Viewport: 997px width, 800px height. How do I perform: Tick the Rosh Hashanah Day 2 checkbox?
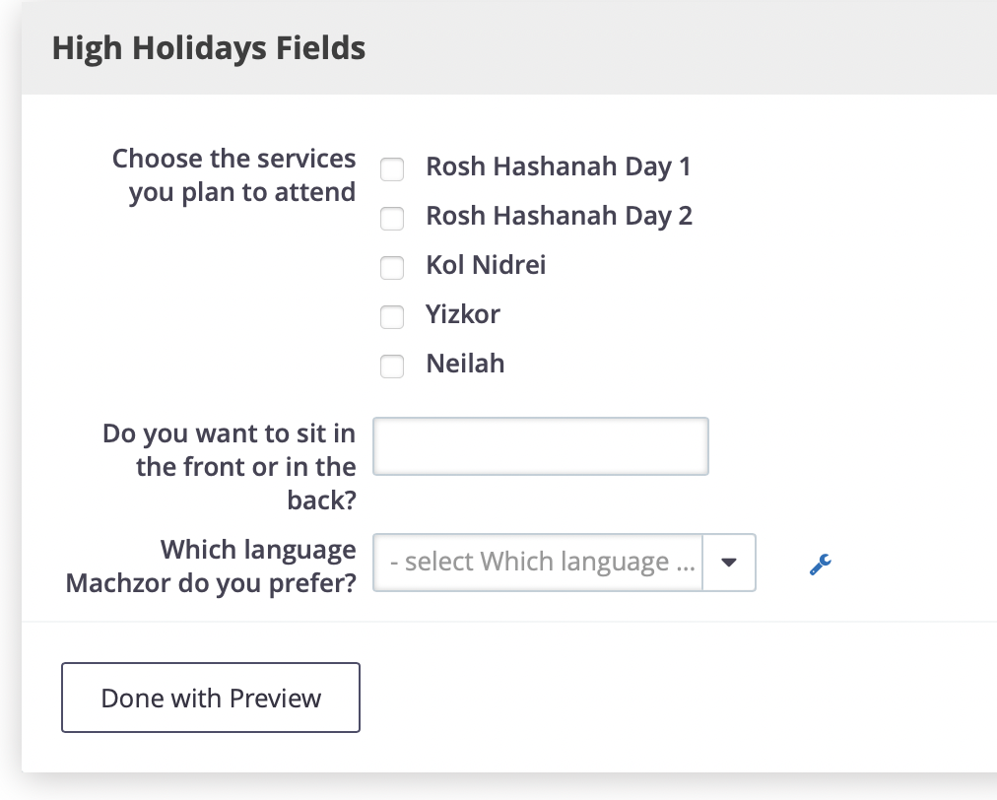[x=392, y=218]
